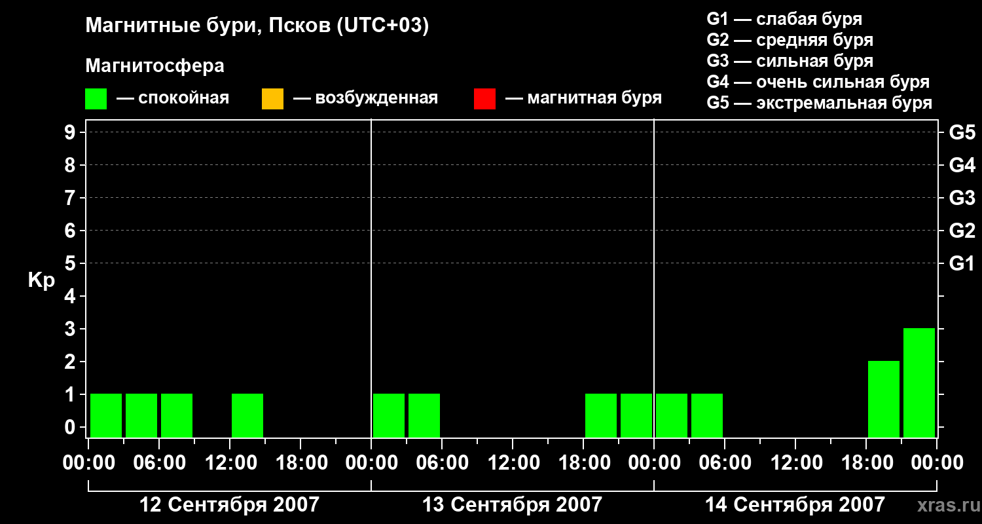
Task: Click the 00:00–03:00 bar on 12 September
Action: 106,415
